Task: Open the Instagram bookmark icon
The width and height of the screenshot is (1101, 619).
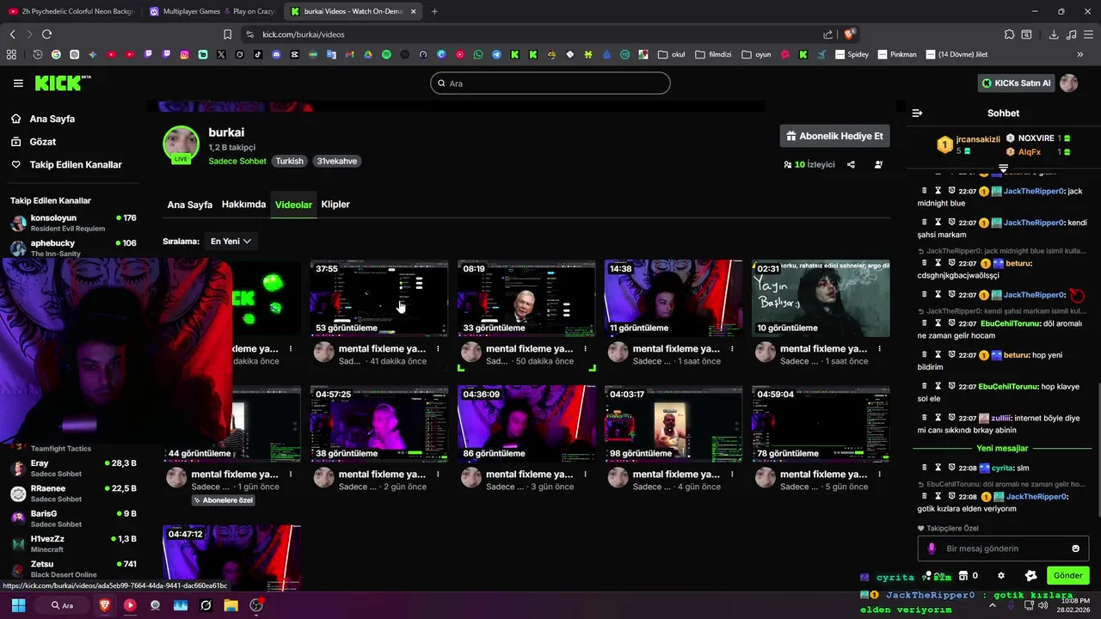Action: point(184,54)
